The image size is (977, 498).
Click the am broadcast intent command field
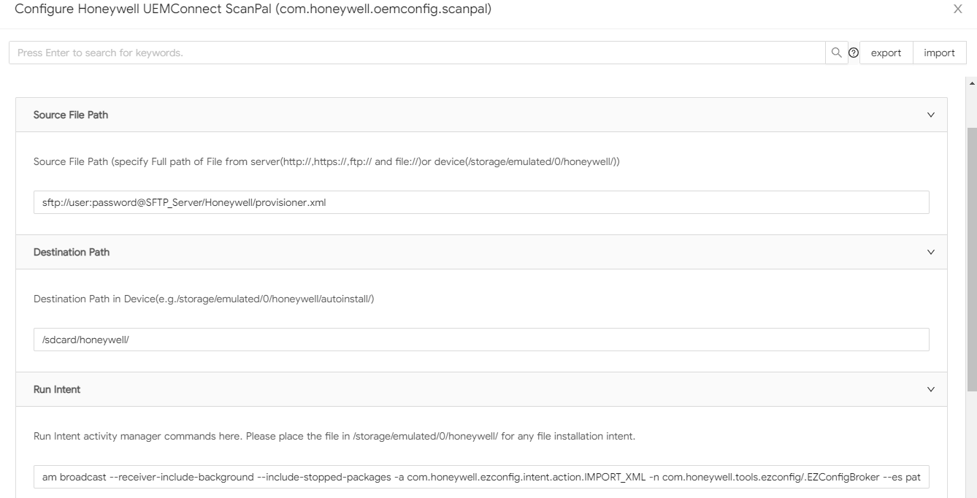click(481, 477)
